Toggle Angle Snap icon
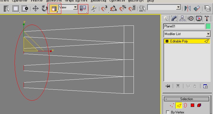Image resolution: width=213 pixels, height=114 pixels. coord(113,8)
